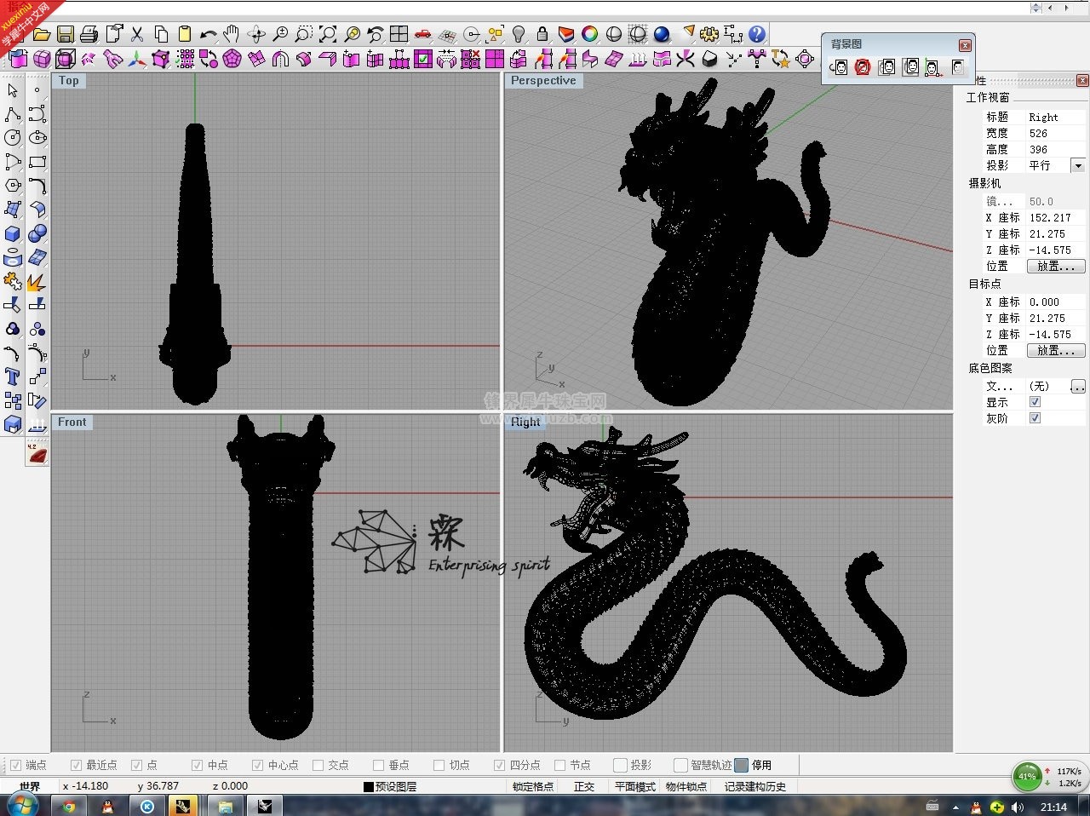Click the red gem 4.2 plugin icon
This screenshot has height=816, width=1090.
[x=37, y=453]
